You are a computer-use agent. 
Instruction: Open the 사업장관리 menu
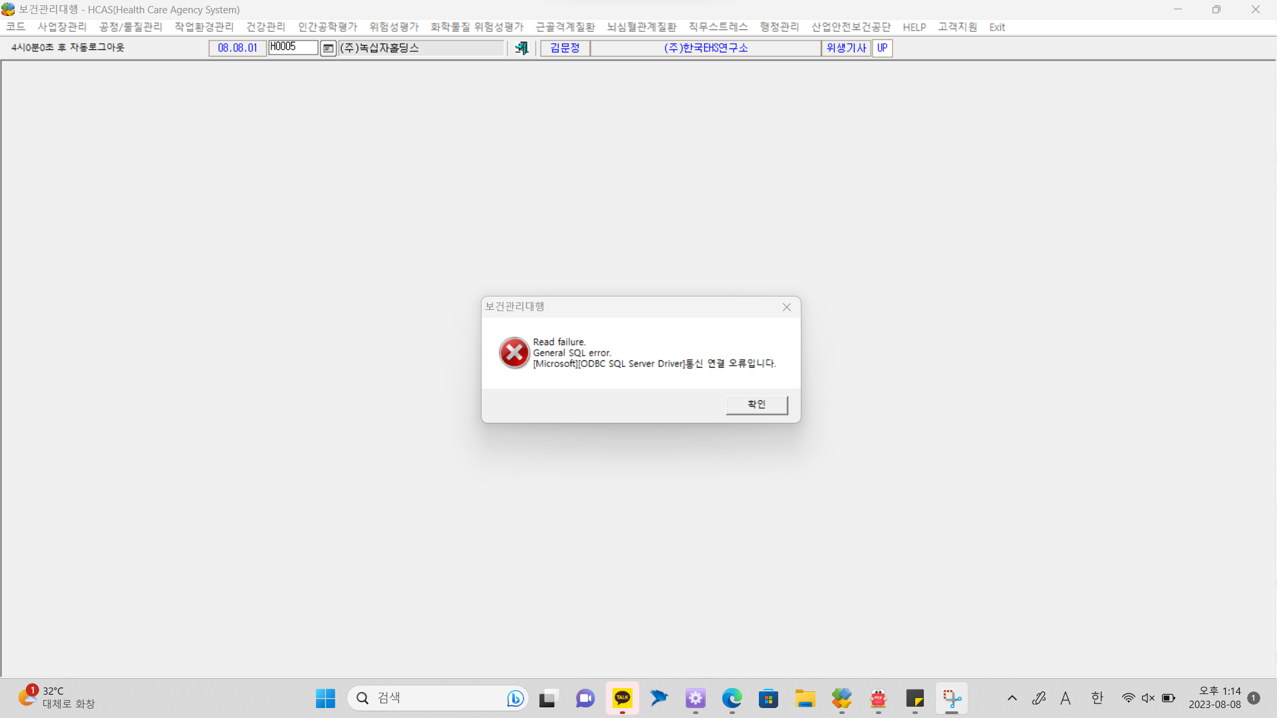tap(62, 27)
